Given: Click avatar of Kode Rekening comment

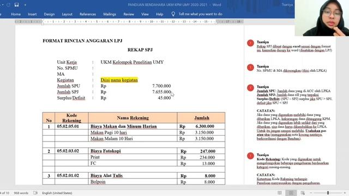Looking at the screenshot, I should [x=250, y=156].
